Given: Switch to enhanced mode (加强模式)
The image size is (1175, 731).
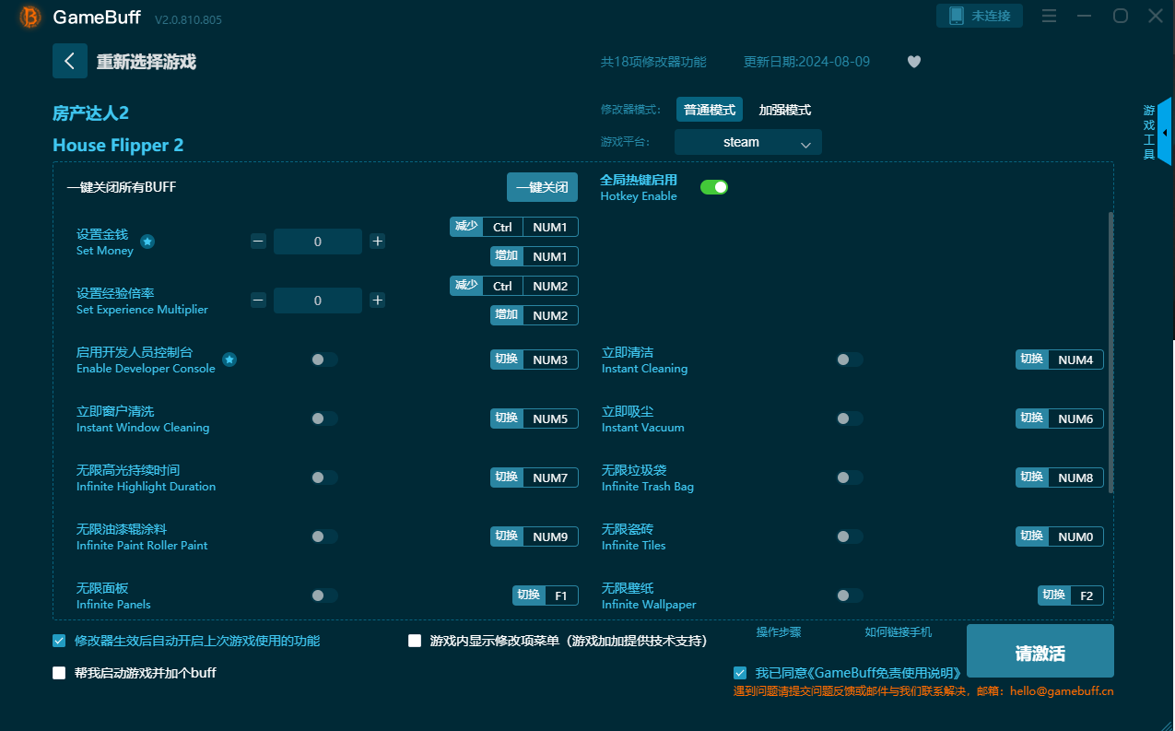Looking at the screenshot, I should coord(784,110).
